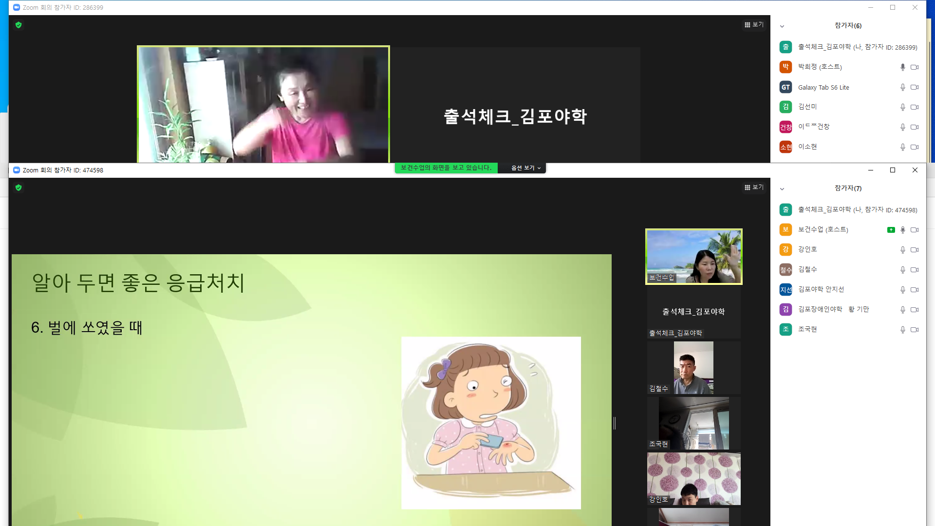The height and width of the screenshot is (526, 935).
Task: Collapse the 참가자(6) participants panel chevron
Action: pyautogui.click(x=782, y=26)
